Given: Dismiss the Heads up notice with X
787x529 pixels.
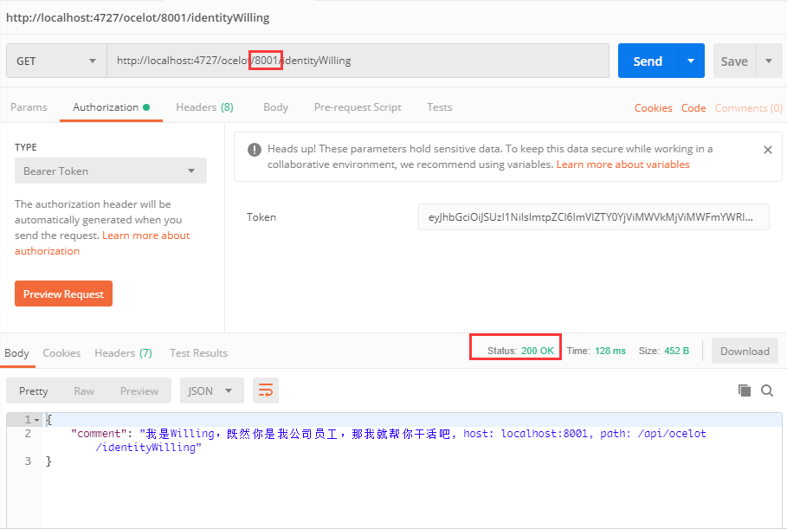Looking at the screenshot, I should coord(767,150).
